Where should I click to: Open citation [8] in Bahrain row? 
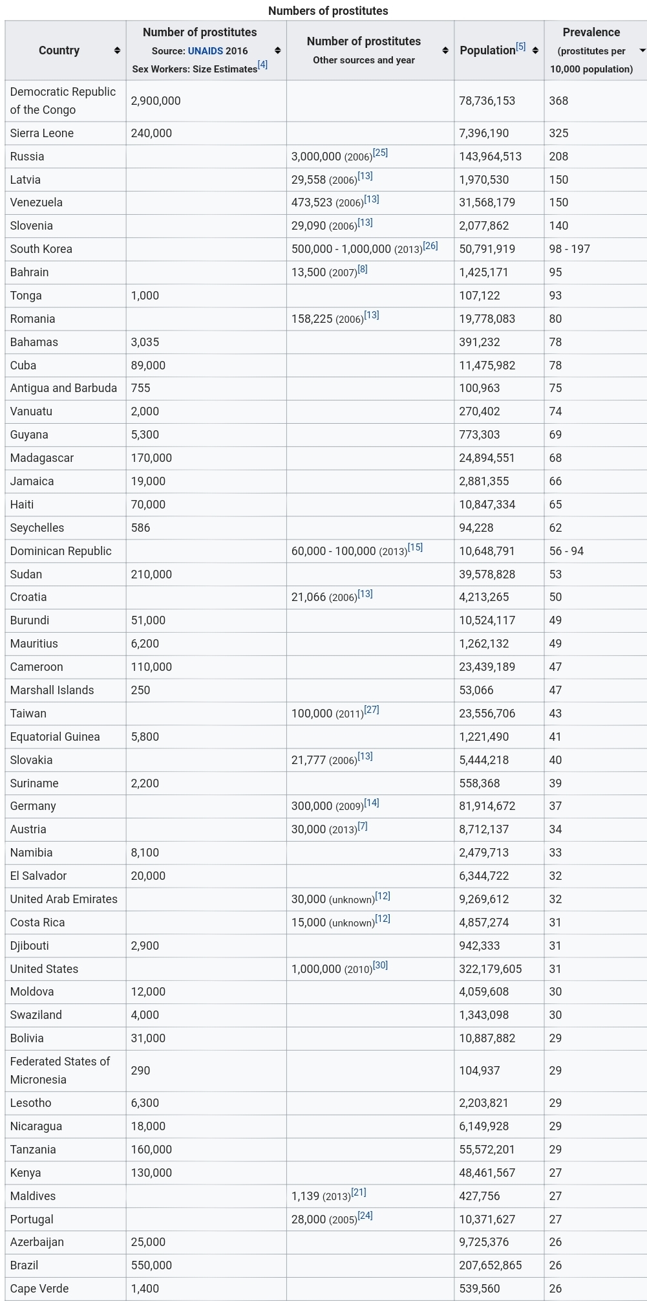coord(363,269)
